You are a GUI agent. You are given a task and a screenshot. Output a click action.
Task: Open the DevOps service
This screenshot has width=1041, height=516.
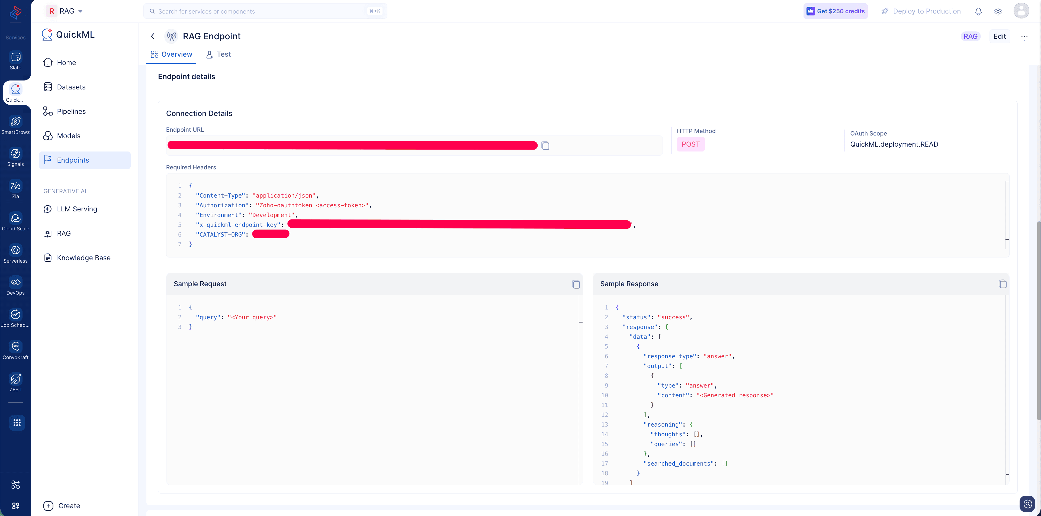coord(15,286)
